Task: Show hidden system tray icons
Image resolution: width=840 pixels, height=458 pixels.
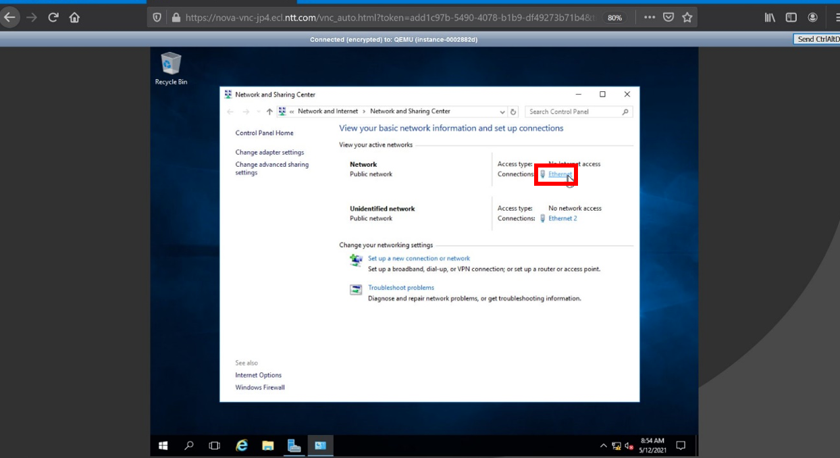Action: point(603,446)
